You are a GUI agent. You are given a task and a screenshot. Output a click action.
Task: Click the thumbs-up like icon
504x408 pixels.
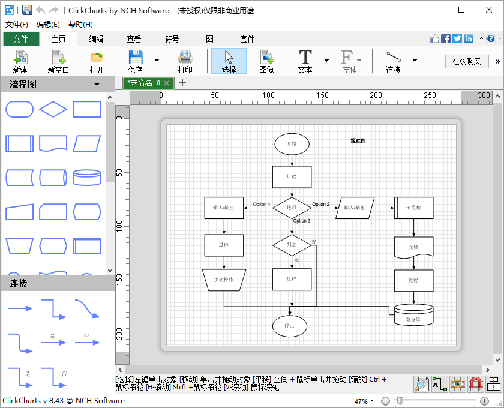point(434,38)
